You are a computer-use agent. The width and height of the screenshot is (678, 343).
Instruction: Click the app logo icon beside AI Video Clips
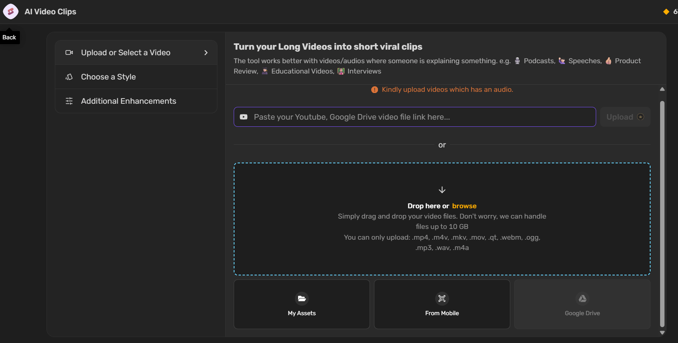point(11,12)
